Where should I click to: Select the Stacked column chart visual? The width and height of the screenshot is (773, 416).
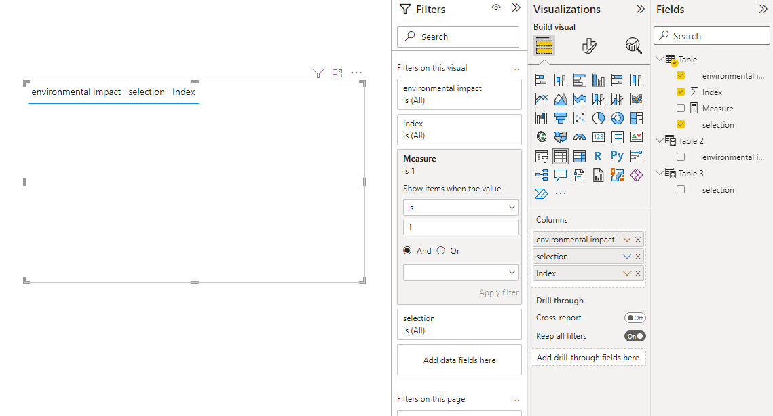point(560,80)
